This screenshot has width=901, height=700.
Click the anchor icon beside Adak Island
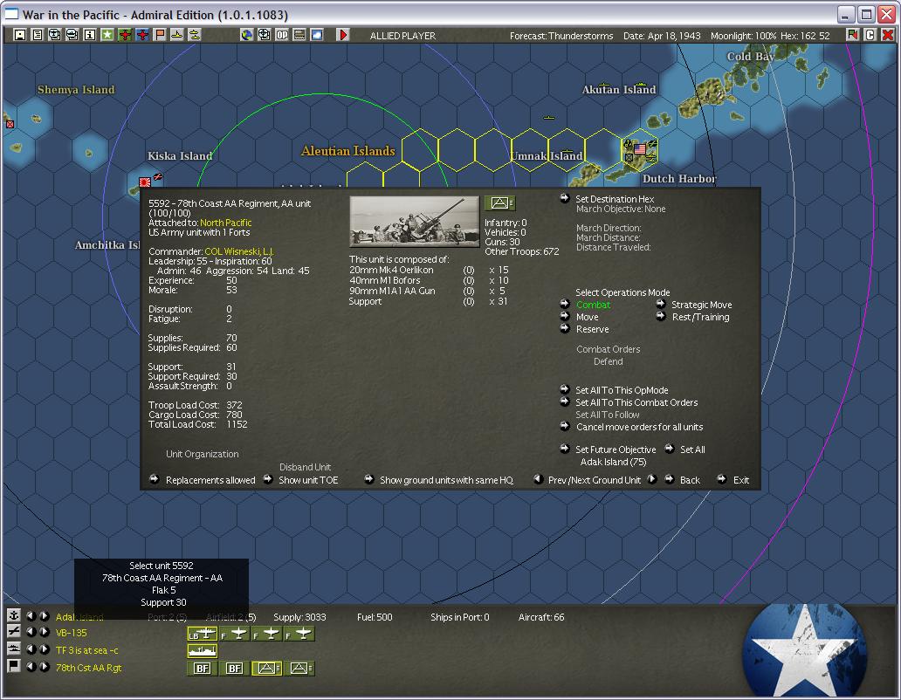coord(14,615)
